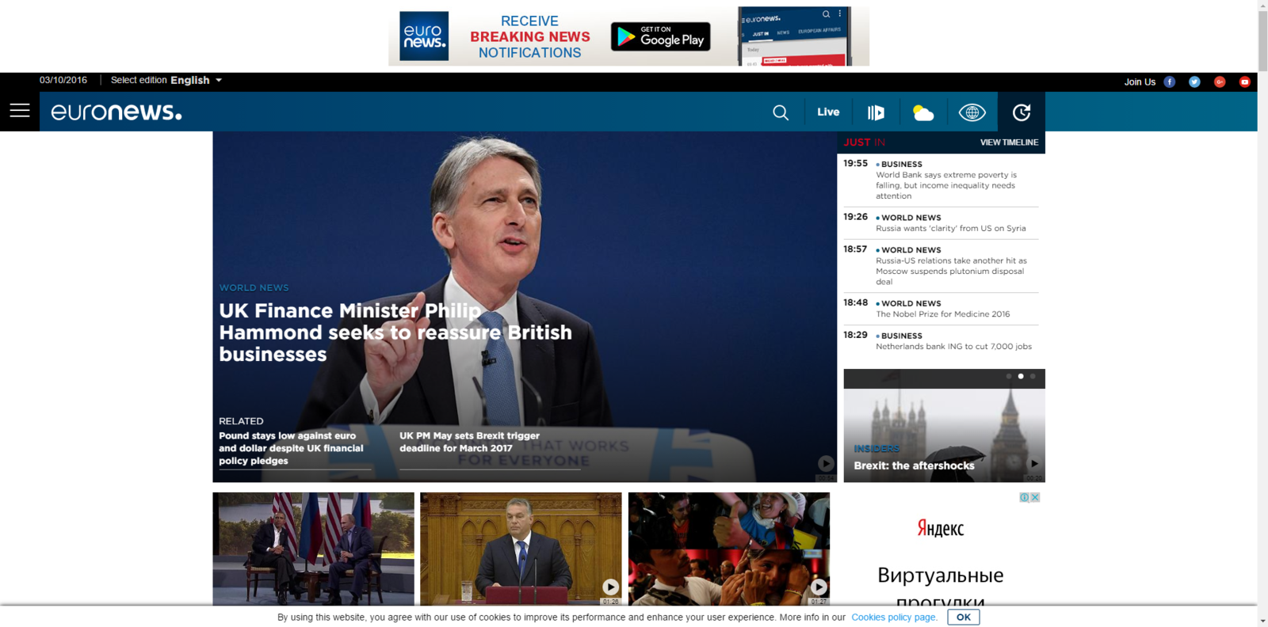Click World News category above headline
This screenshot has height=627, width=1268.
tap(254, 287)
